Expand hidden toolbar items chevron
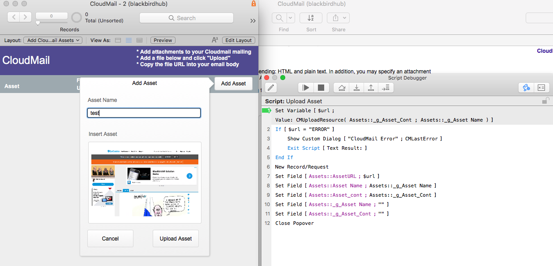Viewport: 553px width, 266px height. click(x=253, y=21)
